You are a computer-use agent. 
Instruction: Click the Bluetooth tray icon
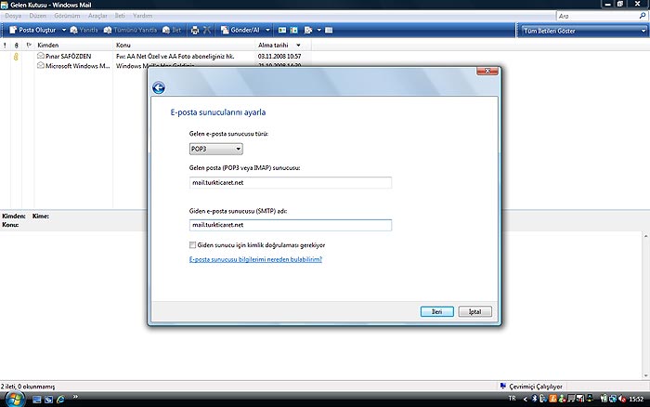[534, 399]
